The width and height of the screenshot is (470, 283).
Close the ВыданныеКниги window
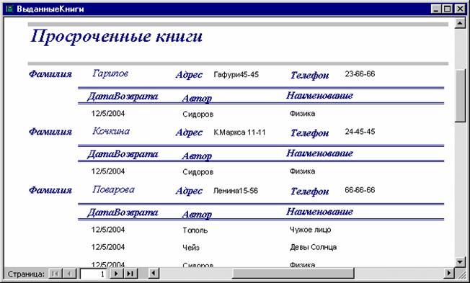point(460,9)
